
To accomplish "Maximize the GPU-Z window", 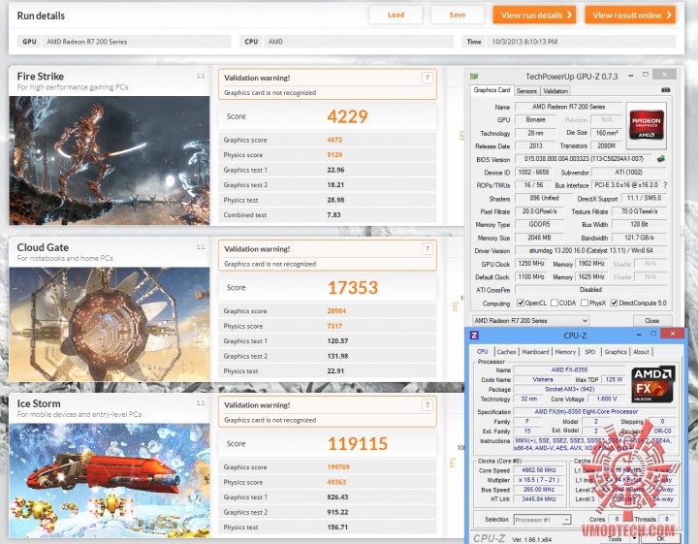I will pos(646,75).
